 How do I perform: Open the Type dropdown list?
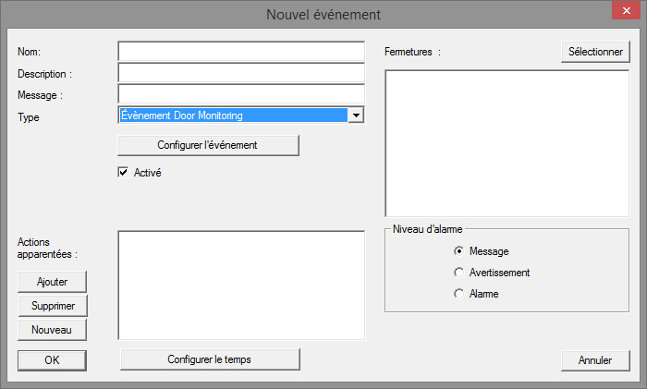(x=356, y=115)
